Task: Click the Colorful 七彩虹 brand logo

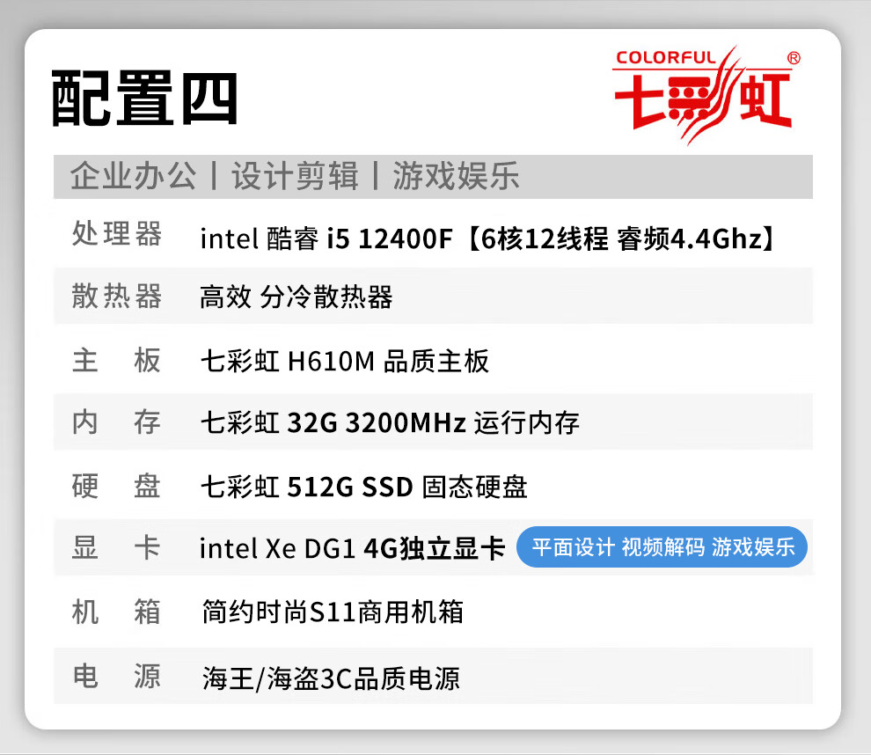Action: pos(706,95)
